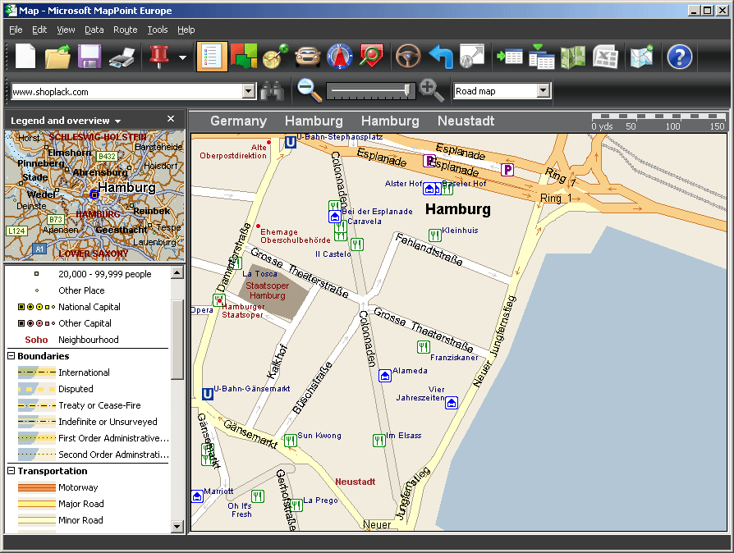Click the Treaty or Cease-Fire legend entry
Screen dimensions: 734x553
point(79,405)
